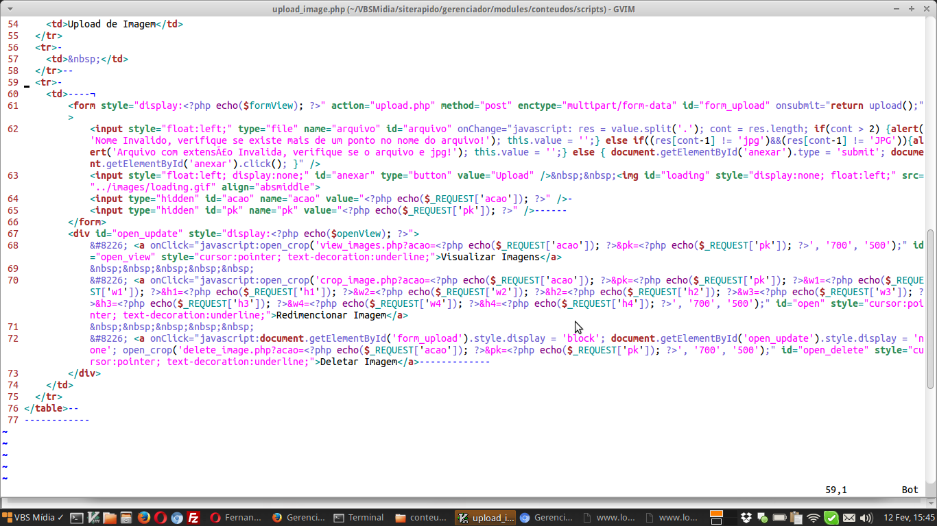Click the closing </div> tag on line 73

tap(84, 374)
